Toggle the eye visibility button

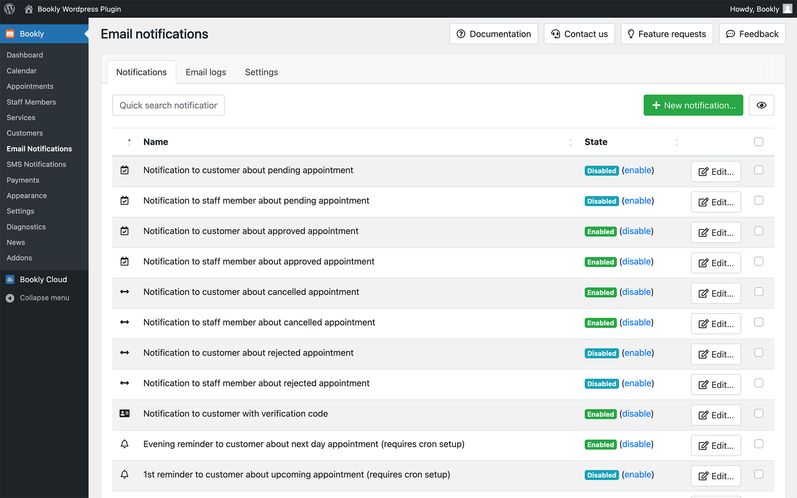(x=761, y=105)
